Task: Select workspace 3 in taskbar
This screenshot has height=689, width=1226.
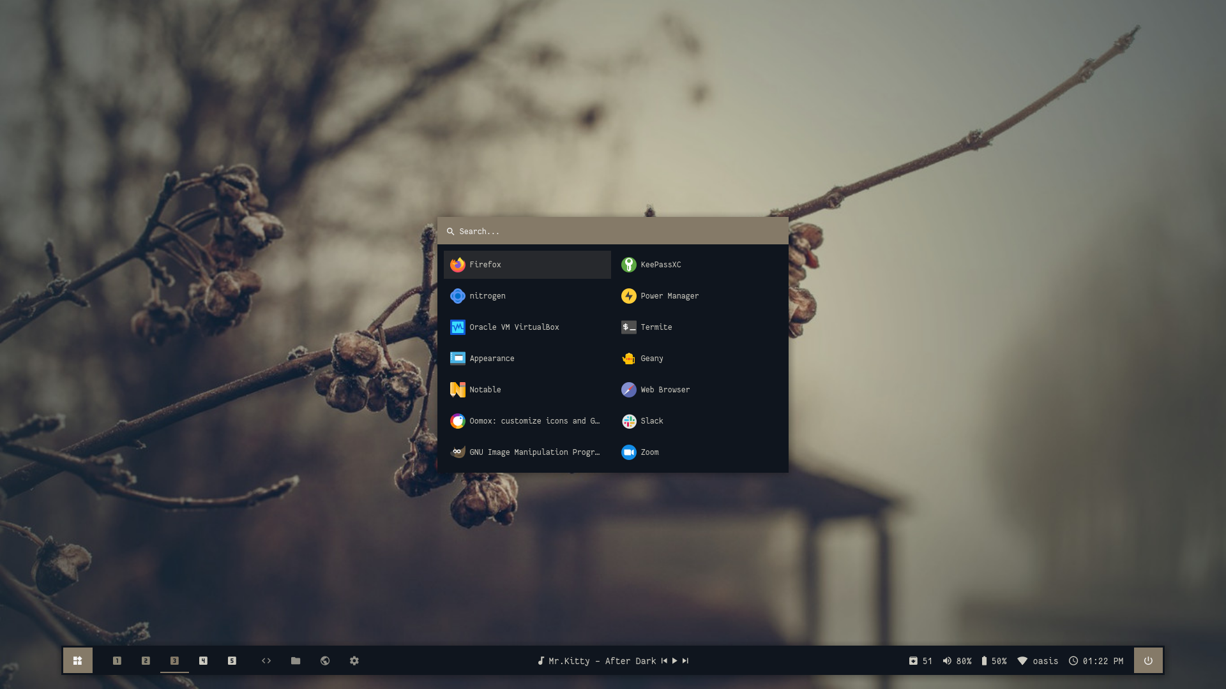Action: click(174, 660)
